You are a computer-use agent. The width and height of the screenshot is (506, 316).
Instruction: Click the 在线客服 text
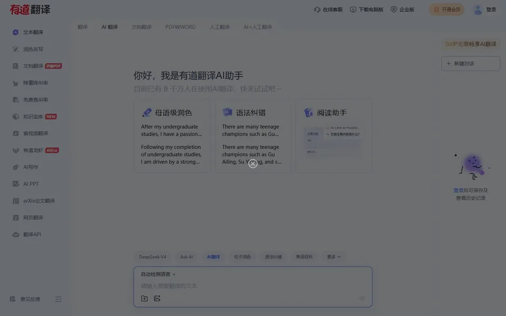point(333,9)
